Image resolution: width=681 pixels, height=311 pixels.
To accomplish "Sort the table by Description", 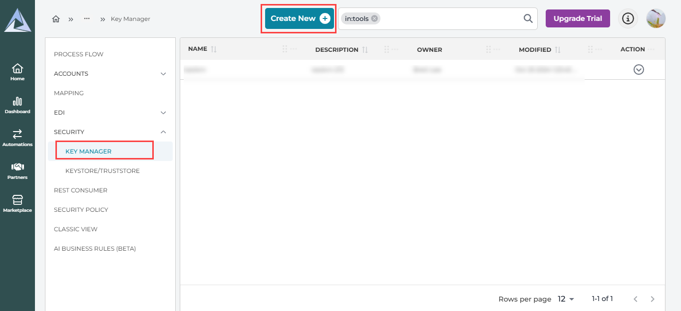I will pyautogui.click(x=365, y=49).
